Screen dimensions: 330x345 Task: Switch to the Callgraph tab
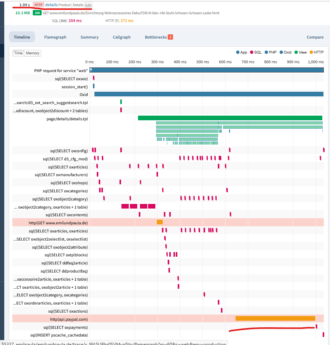tap(121, 37)
